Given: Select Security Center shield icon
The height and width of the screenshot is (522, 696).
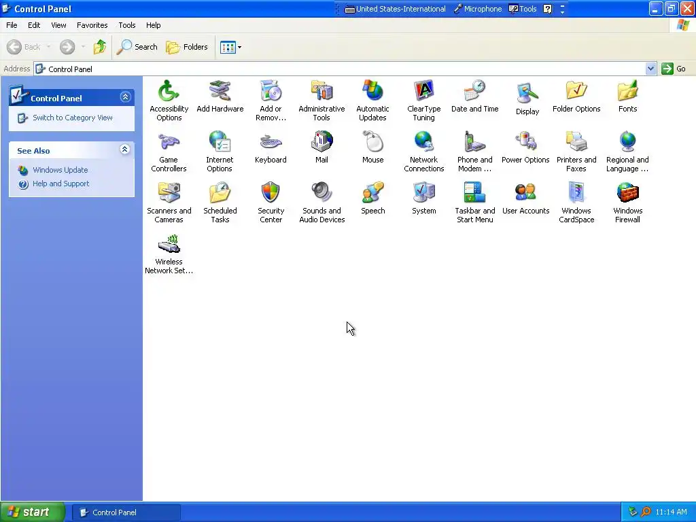Looking at the screenshot, I should 271,193.
